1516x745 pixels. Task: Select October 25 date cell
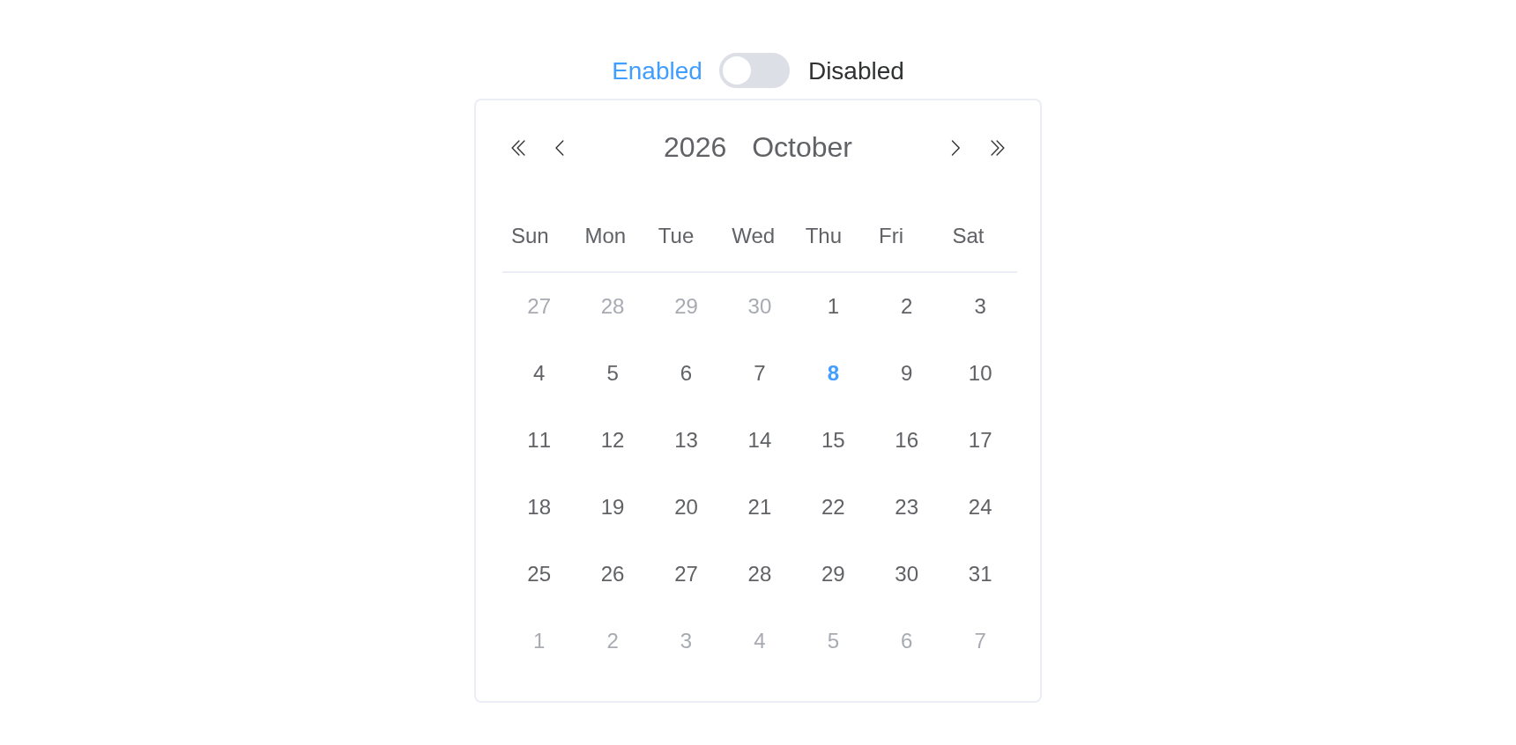[x=539, y=574]
